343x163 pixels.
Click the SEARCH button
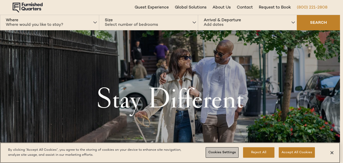(318, 23)
